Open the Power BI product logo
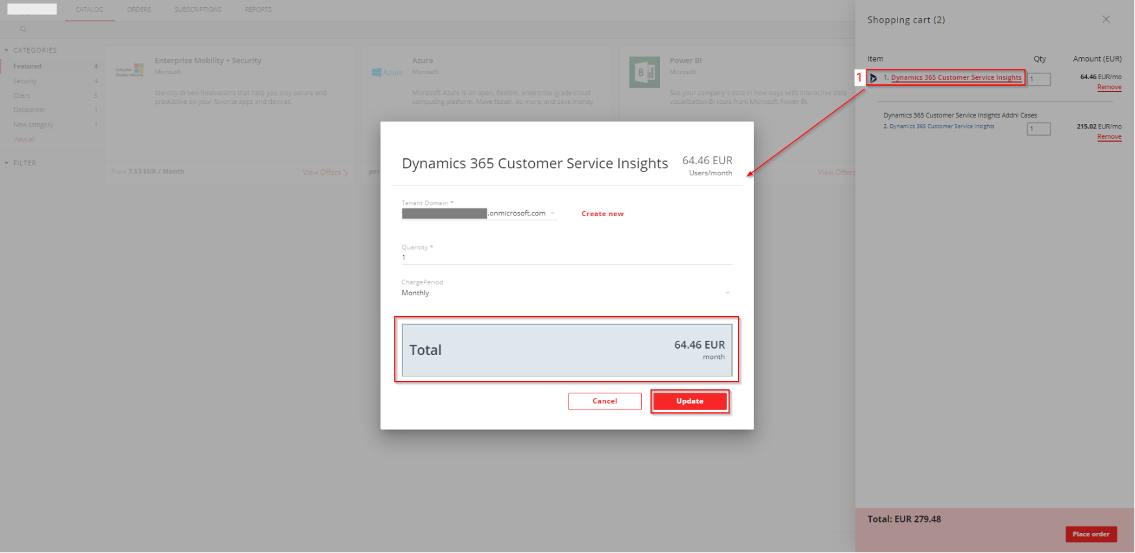Screen dimensions: 1135x553 [644, 72]
